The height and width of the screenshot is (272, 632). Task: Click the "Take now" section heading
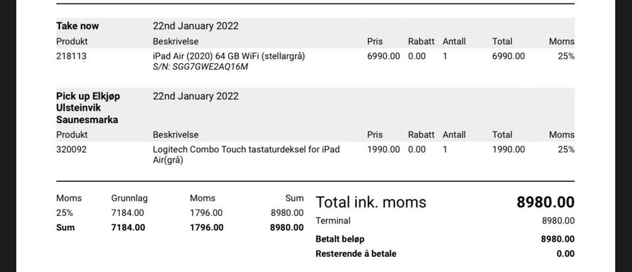click(78, 26)
